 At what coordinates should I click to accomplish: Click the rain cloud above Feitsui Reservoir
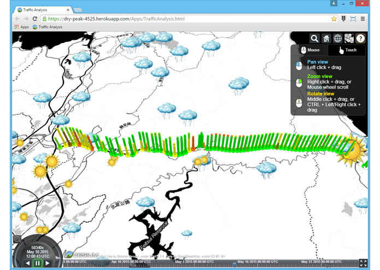(145, 203)
